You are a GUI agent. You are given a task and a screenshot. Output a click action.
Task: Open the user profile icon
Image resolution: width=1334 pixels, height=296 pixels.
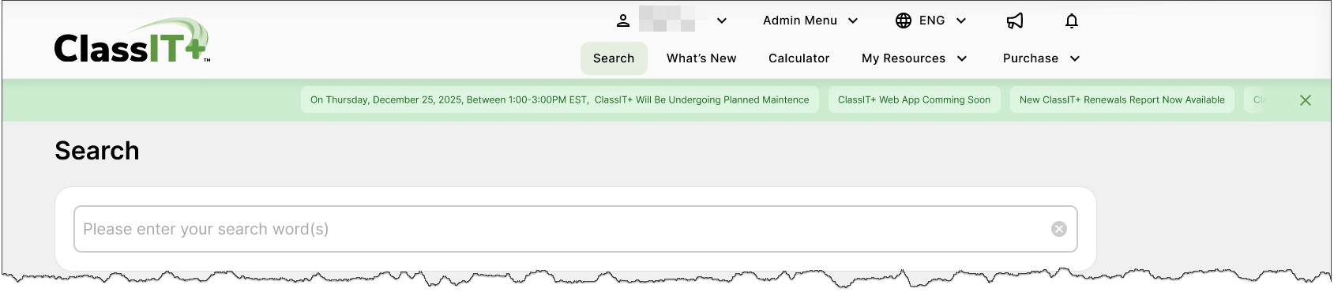pyautogui.click(x=623, y=21)
